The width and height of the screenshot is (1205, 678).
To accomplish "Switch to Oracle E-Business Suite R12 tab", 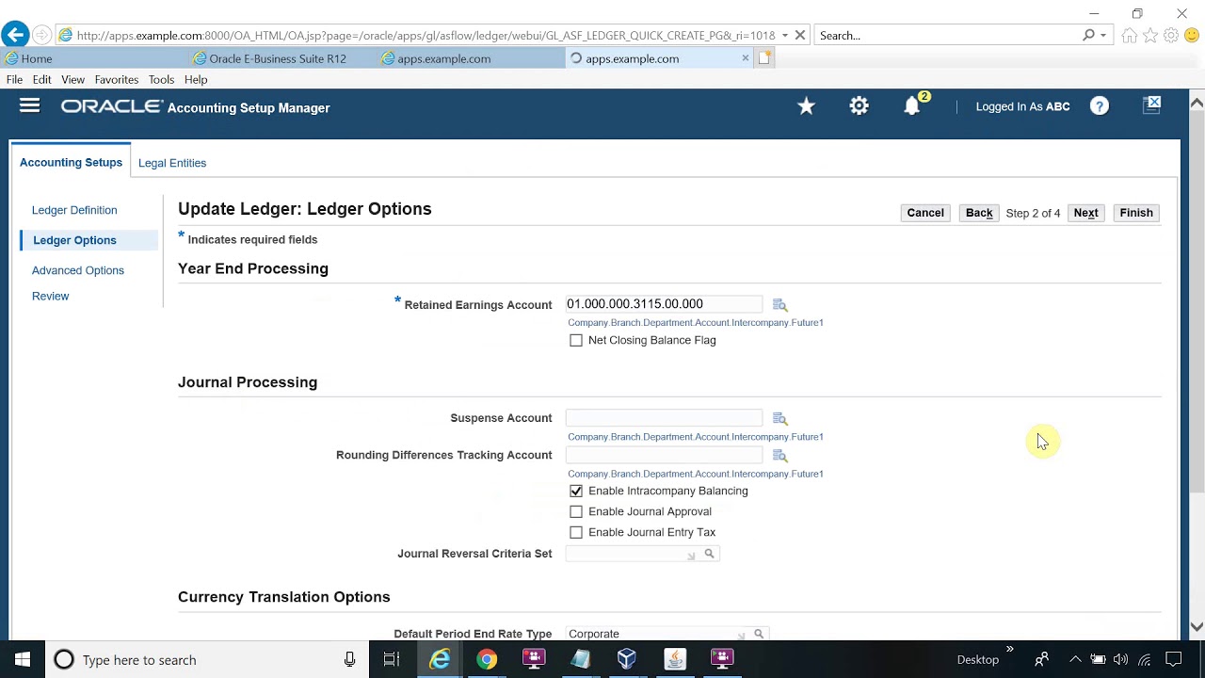I will [282, 58].
